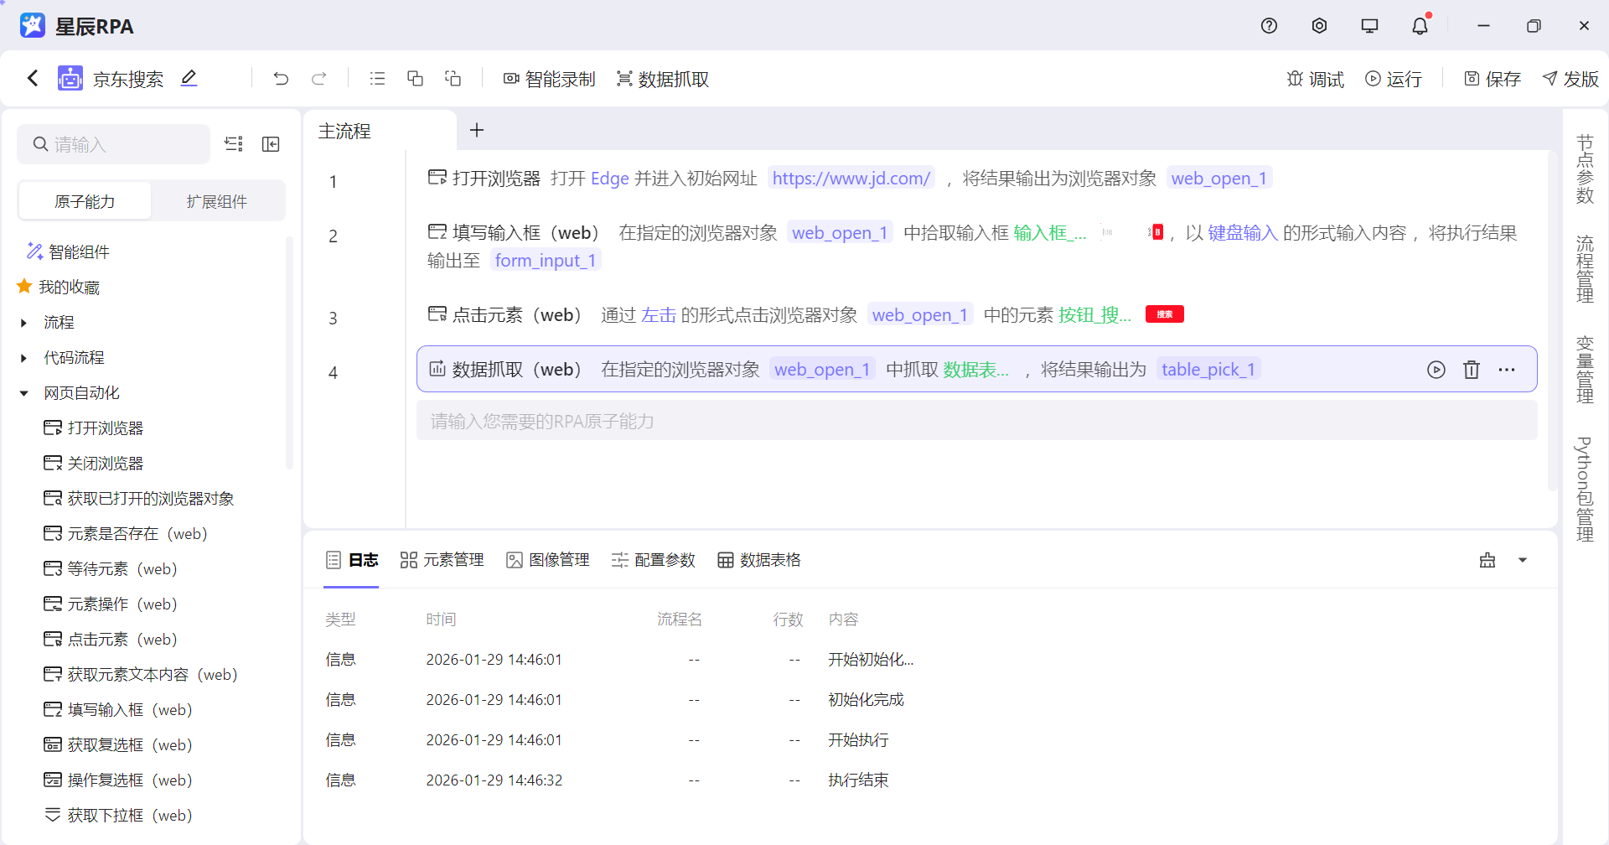Redo the last change

point(319,78)
